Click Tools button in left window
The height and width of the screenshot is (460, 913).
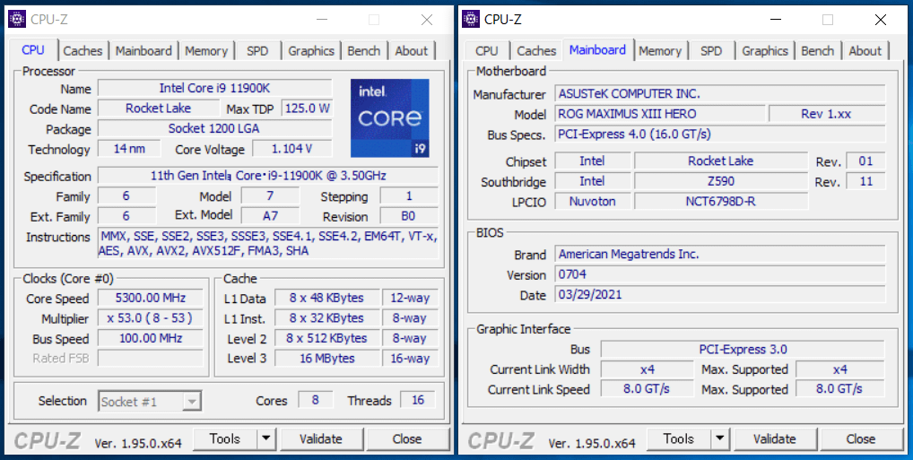(225, 438)
